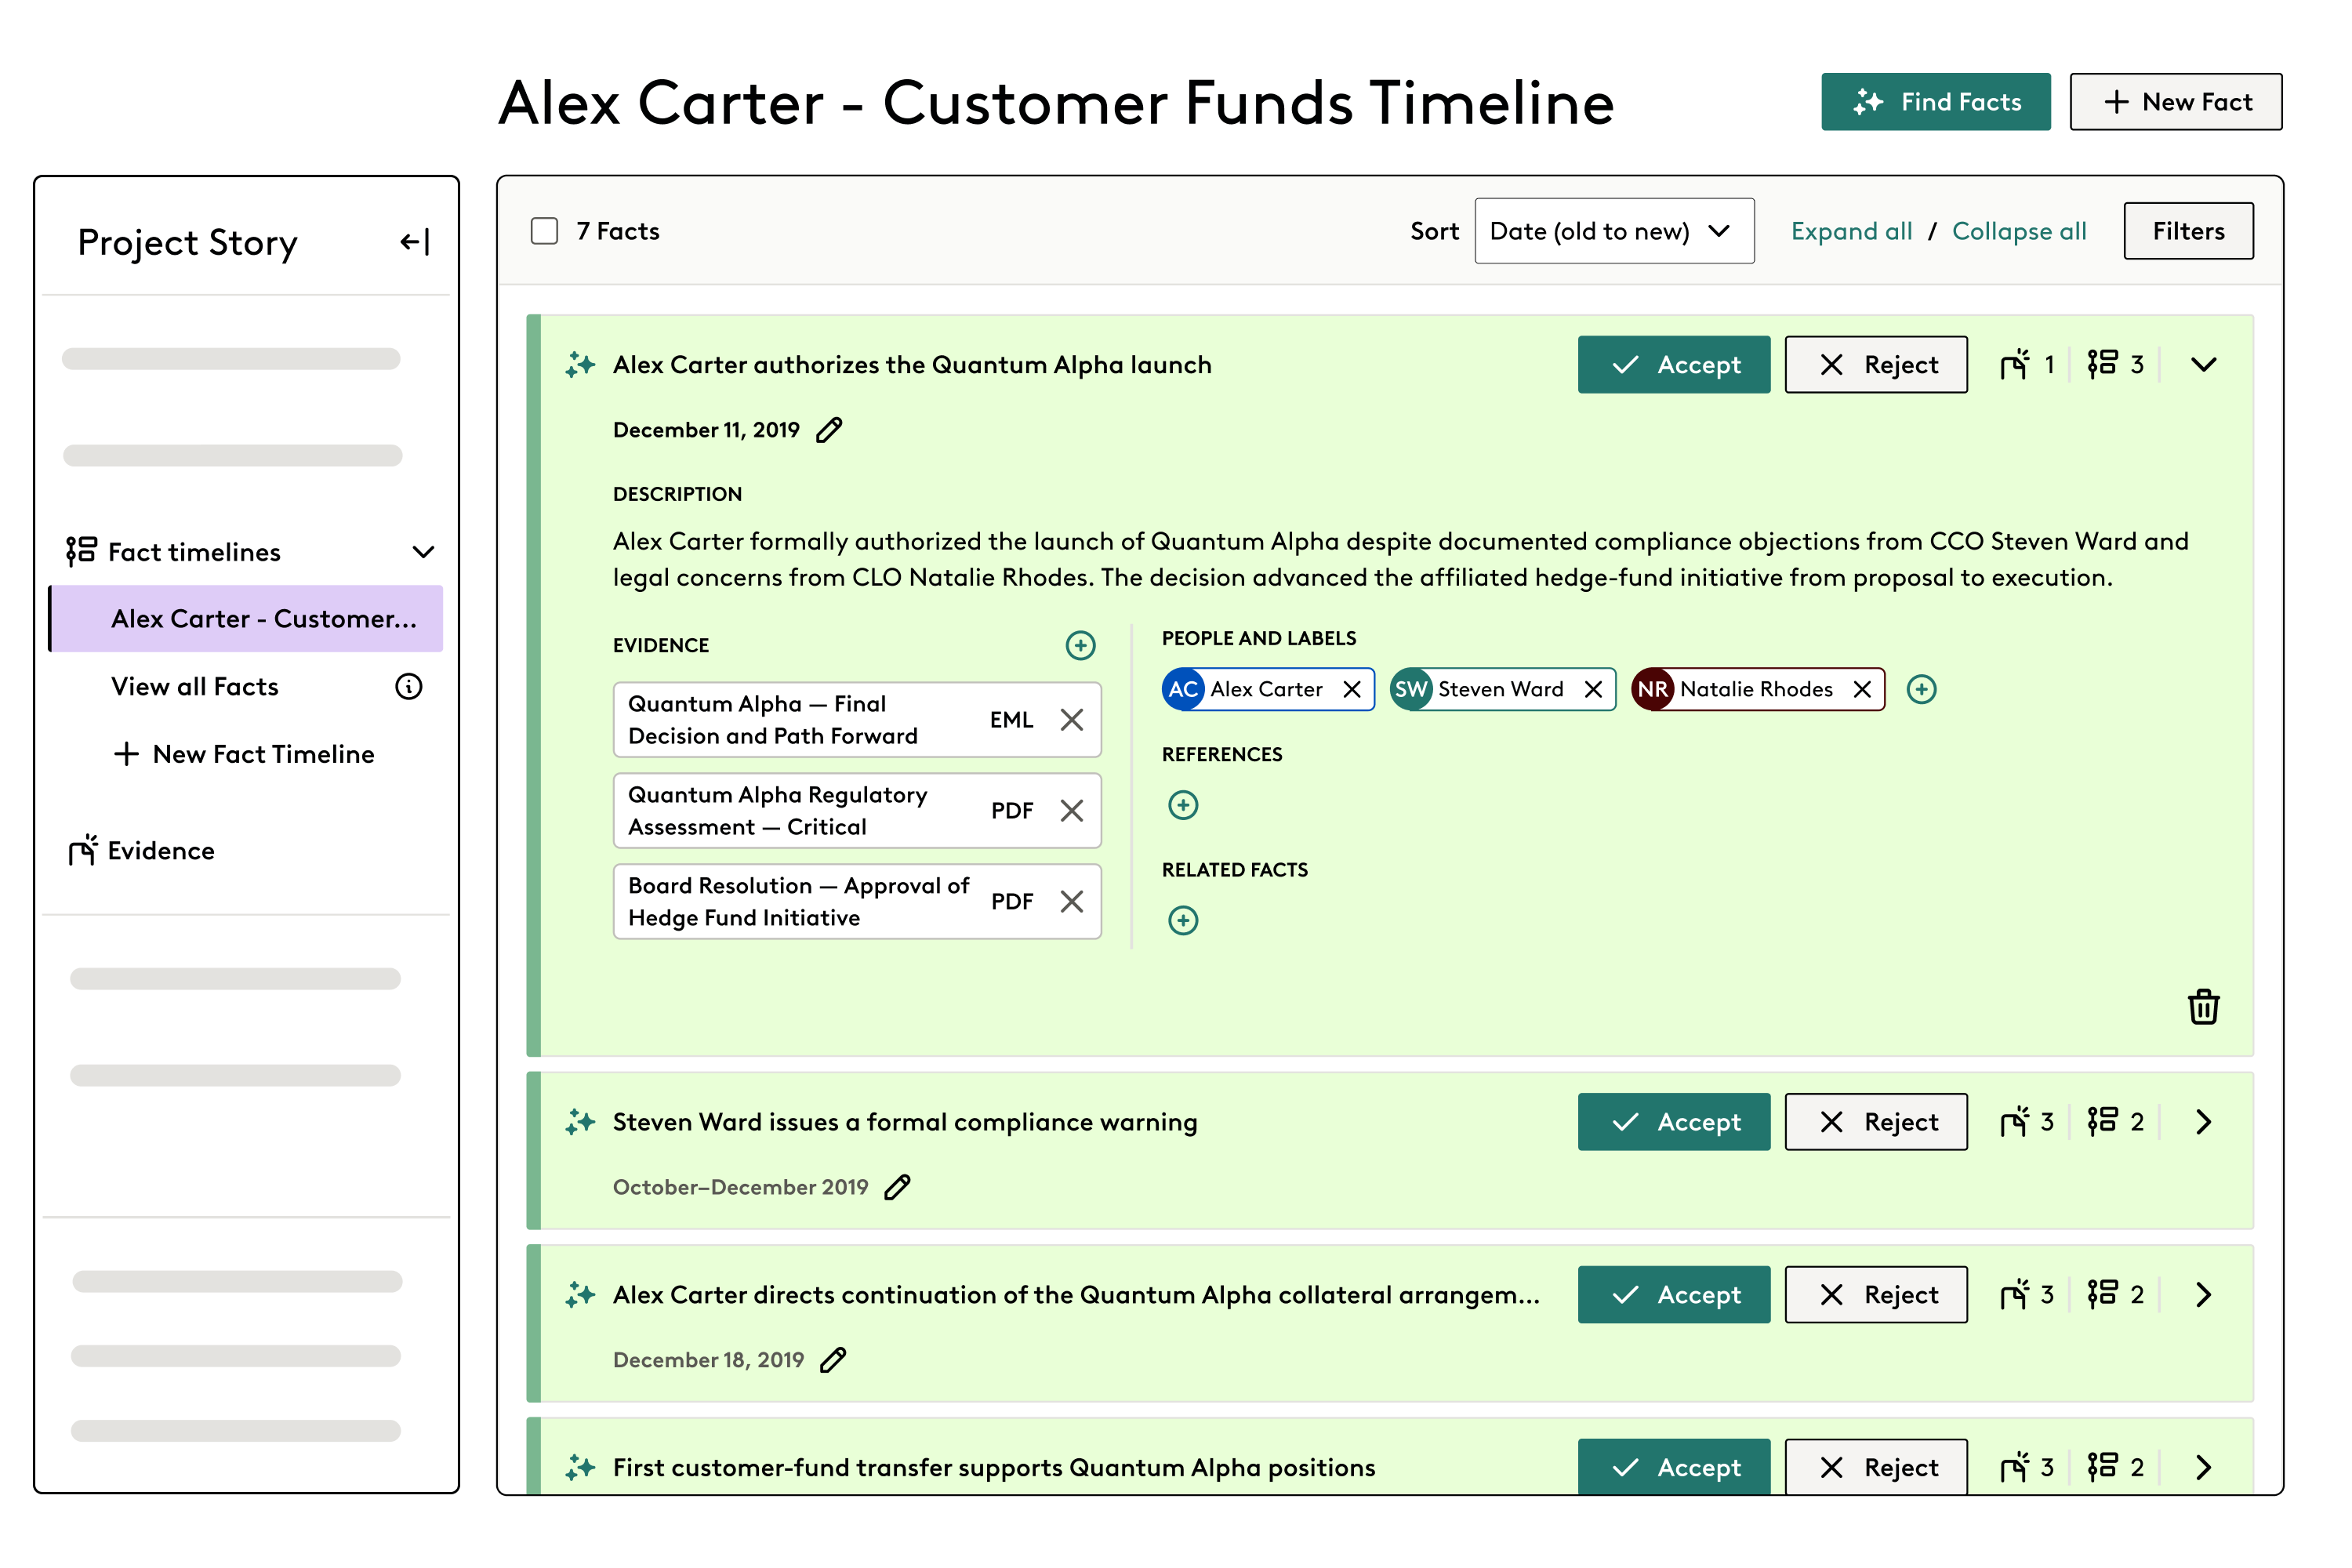Open the Alex Carter - Customer timeline
The height and width of the screenshot is (1568, 2352).
click(x=246, y=619)
